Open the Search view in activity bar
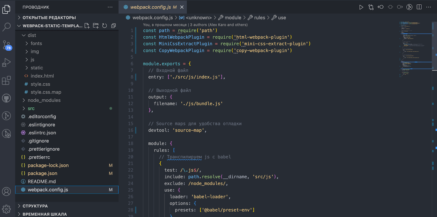Screen dimensions: 437x217 [x=7, y=27]
